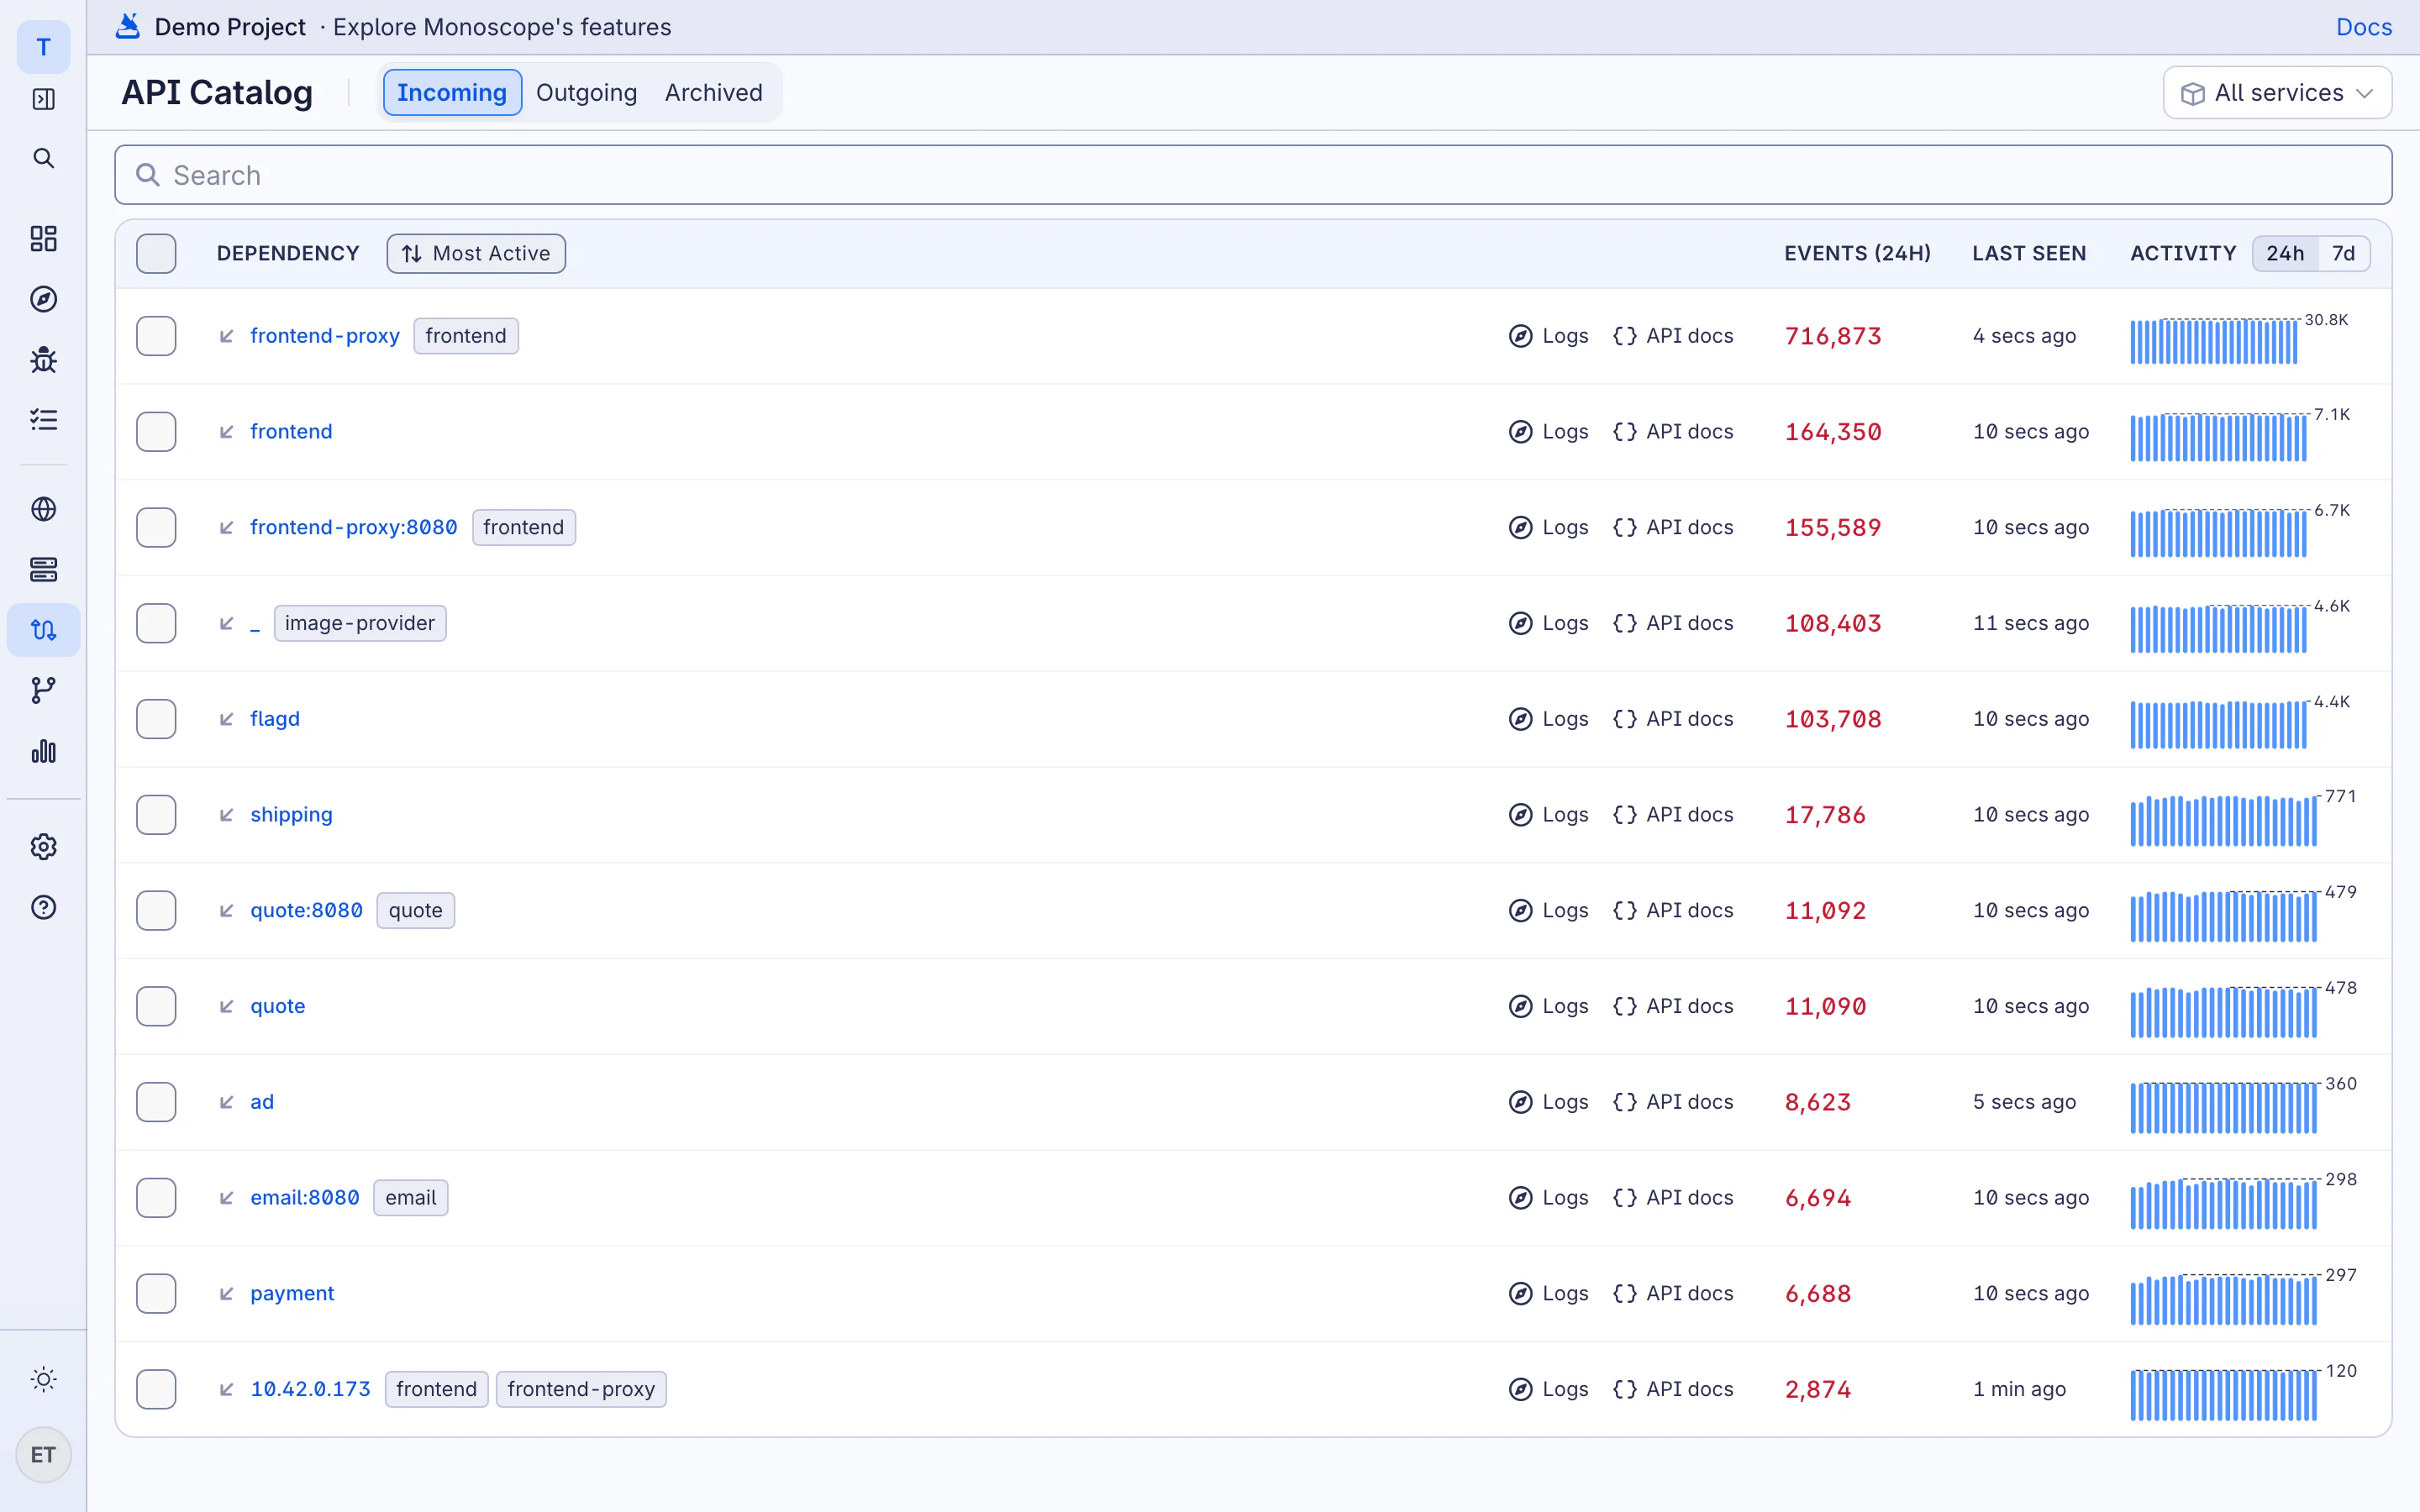Open the git branch icon in sidebar
The image size is (2420, 1512).
click(x=43, y=690)
